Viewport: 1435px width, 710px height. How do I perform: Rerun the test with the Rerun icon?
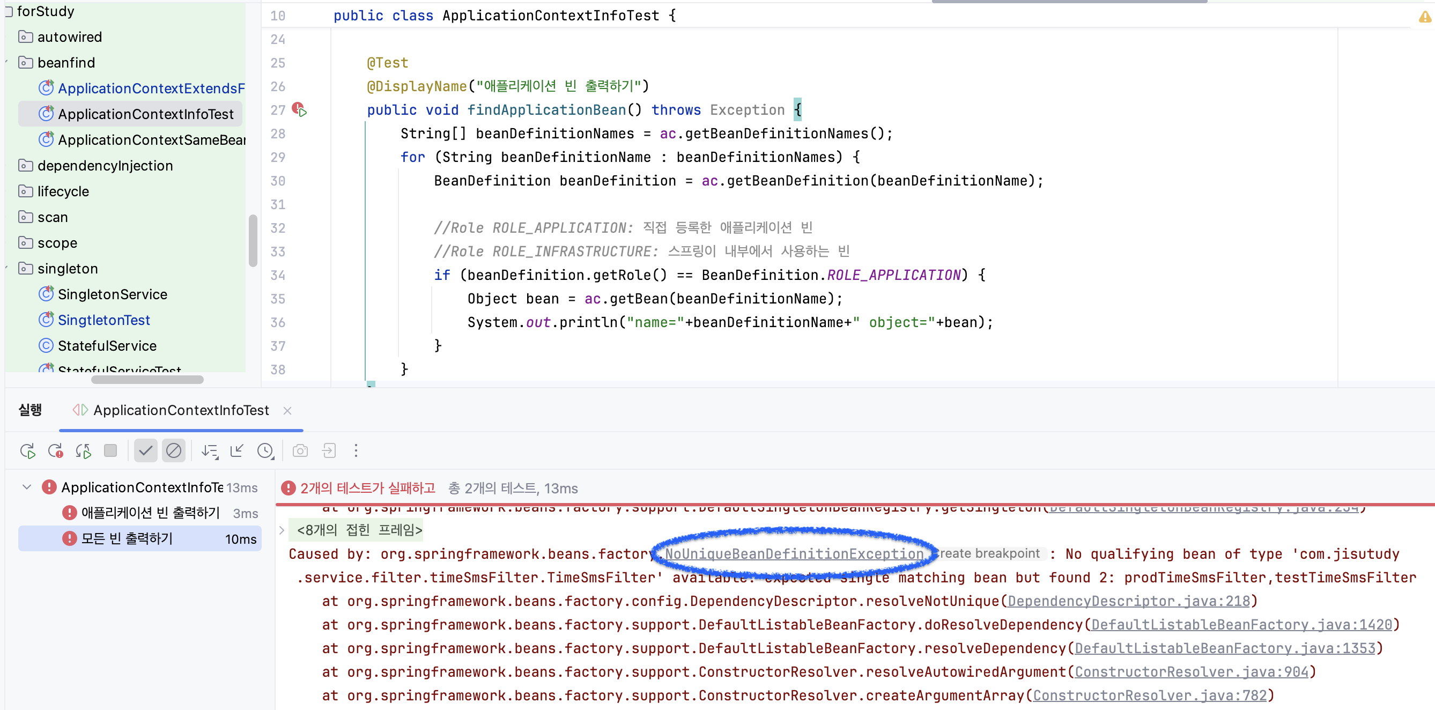pos(27,450)
